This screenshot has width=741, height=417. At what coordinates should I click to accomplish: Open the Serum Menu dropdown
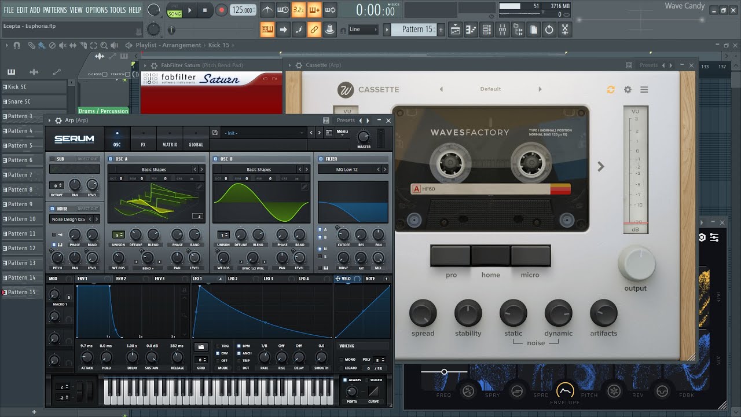point(342,131)
